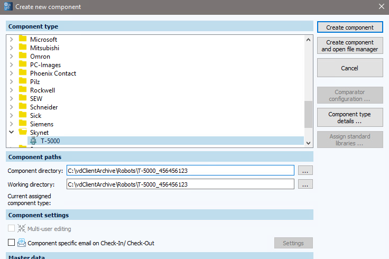
Task: Click into the Working directory field
Action: click(x=180, y=184)
